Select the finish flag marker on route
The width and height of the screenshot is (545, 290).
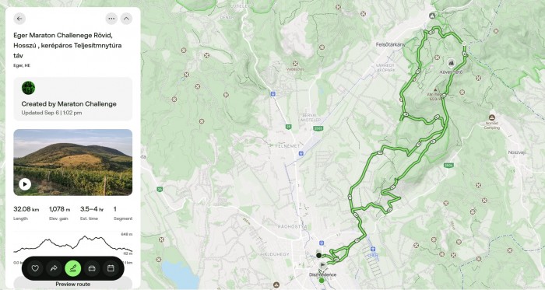click(323, 266)
